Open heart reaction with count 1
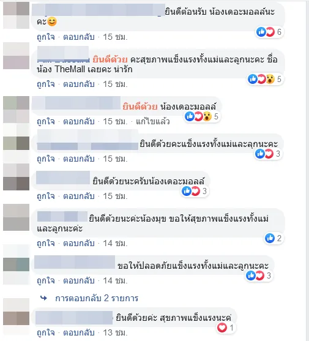309x341 pixels. pos(226,328)
